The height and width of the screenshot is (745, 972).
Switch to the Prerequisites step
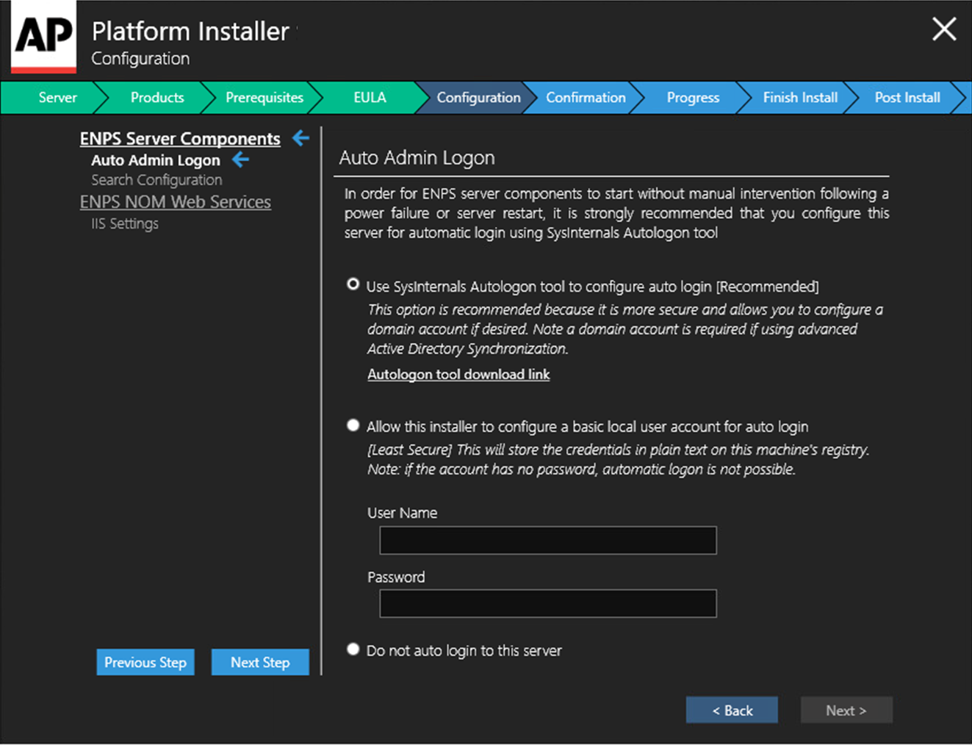[x=264, y=98]
